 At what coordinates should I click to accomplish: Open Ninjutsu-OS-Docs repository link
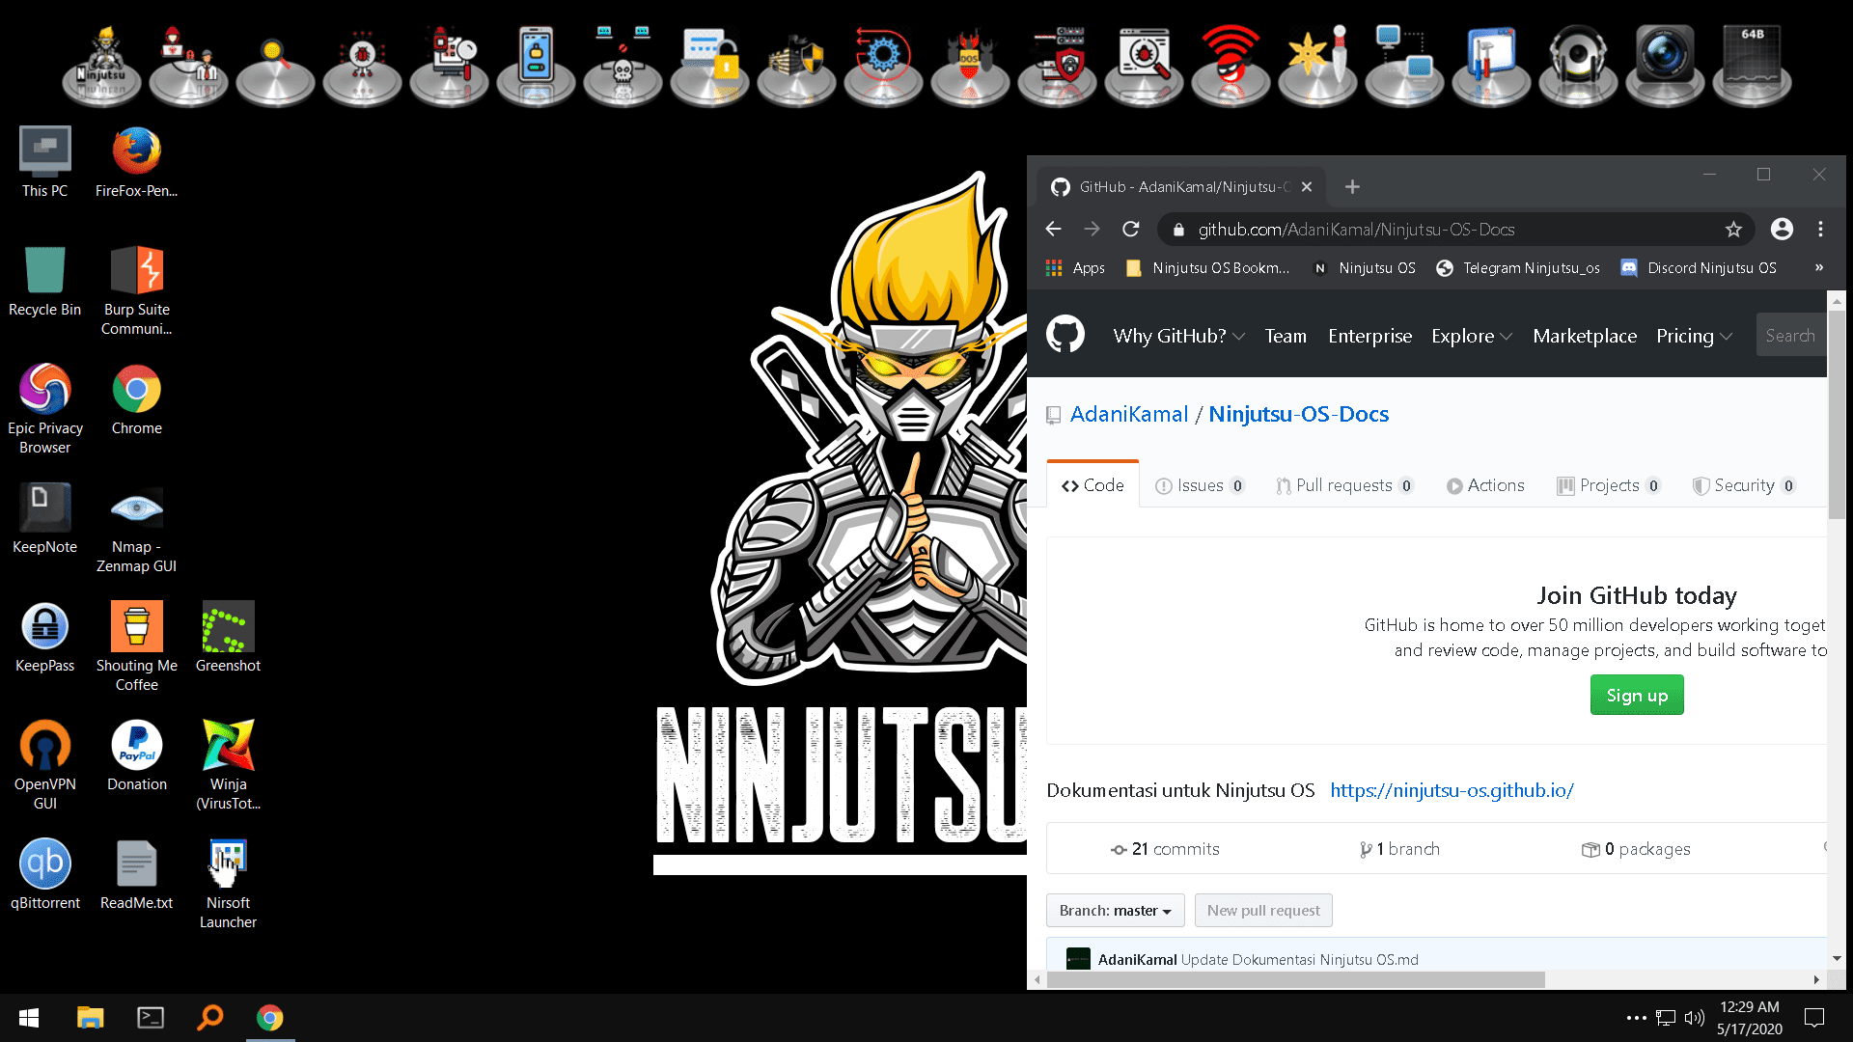click(x=1299, y=414)
